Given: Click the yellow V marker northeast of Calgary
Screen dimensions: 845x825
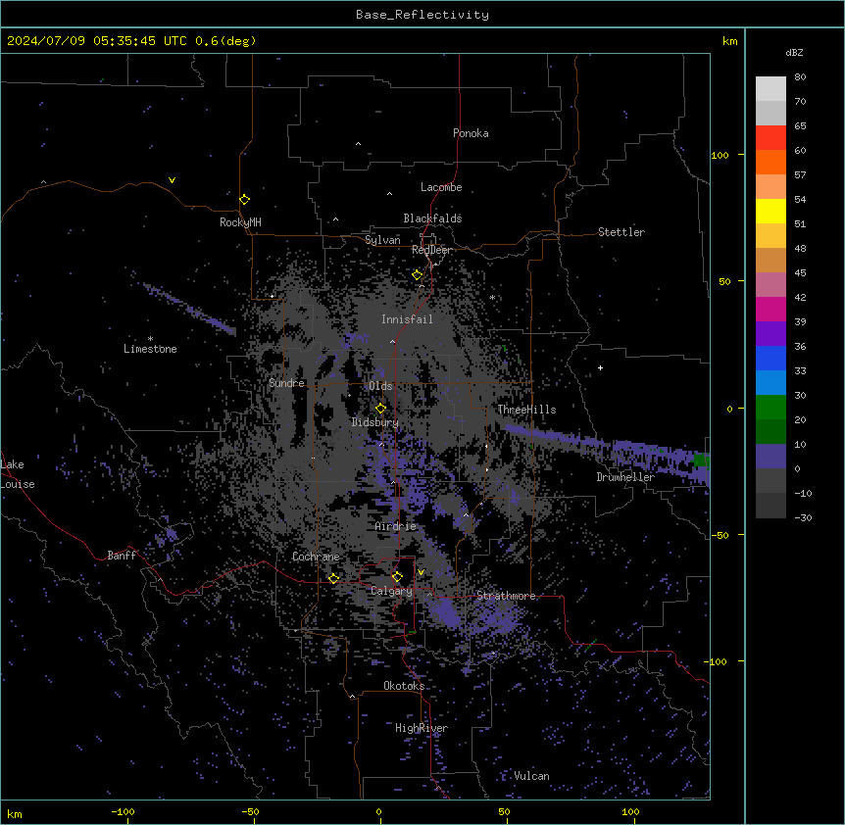Looking at the screenshot, I should click(x=421, y=572).
